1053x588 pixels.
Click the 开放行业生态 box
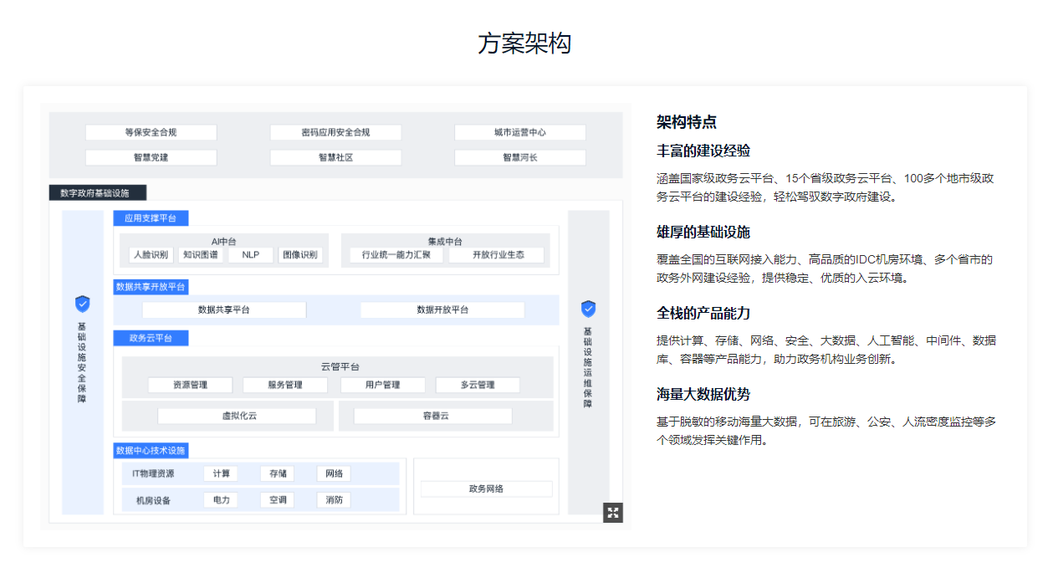click(x=497, y=255)
